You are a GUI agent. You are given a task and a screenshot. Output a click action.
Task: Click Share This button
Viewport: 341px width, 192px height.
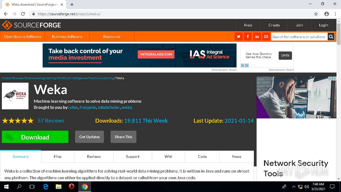[123, 137]
